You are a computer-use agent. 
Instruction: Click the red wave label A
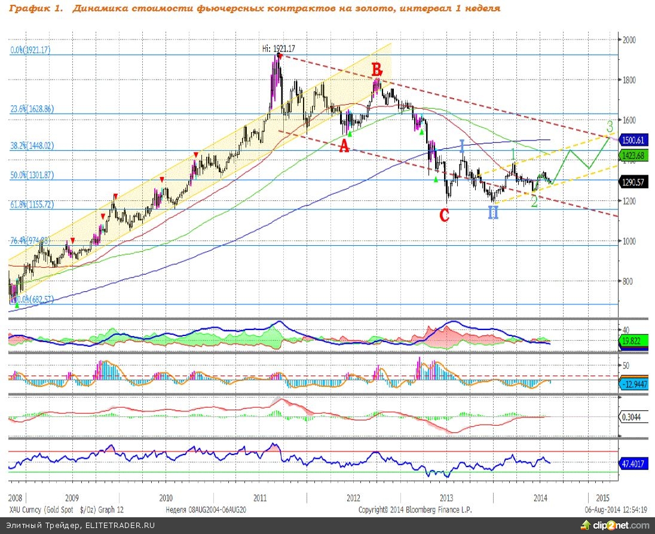[344, 146]
